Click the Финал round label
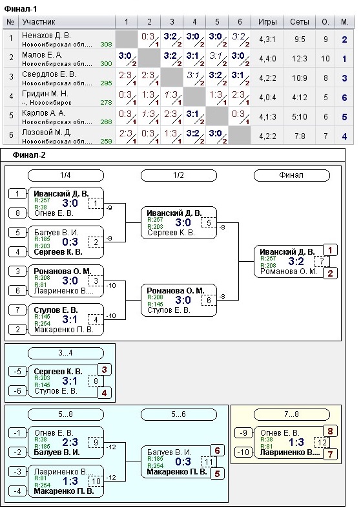 coord(291,175)
